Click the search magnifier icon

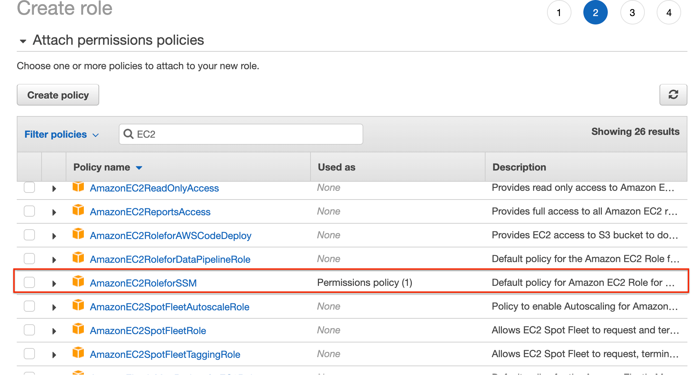point(129,134)
